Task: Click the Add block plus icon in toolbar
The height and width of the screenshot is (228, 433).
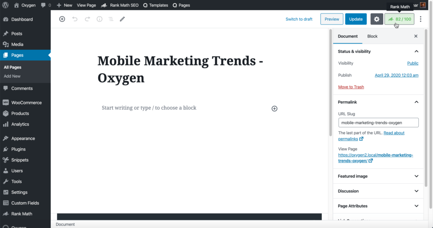Action: tap(62, 19)
